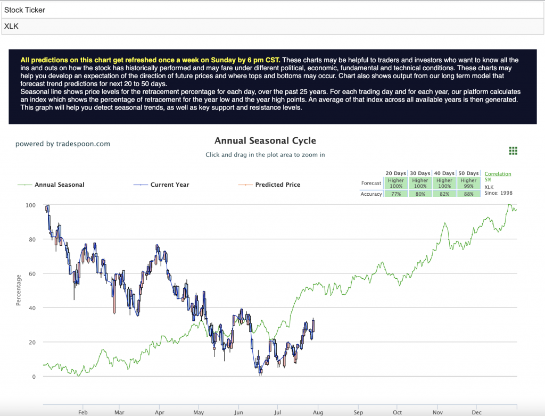
Task: Click the Annual Seasonal Cycle chart title
Action: (x=265, y=141)
